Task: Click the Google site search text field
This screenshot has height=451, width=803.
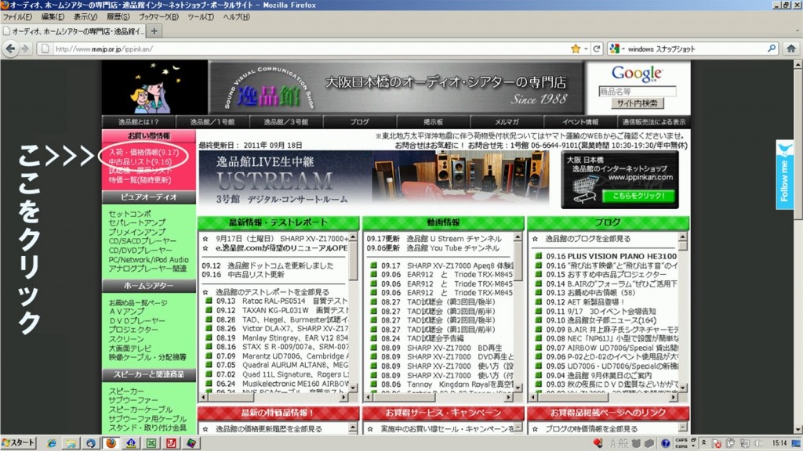Action: coord(637,91)
